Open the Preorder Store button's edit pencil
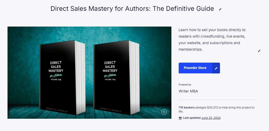Viewport: 269px width, 131px height. [216, 68]
